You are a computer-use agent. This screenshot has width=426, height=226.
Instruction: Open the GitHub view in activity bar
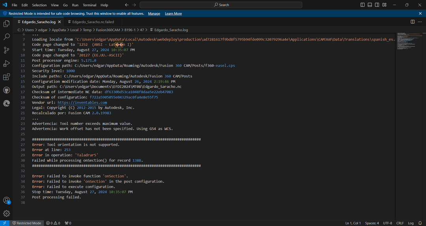(x=6, y=90)
